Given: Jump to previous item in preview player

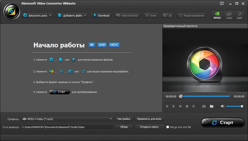Looking at the screenshot, I should pos(167,107).
